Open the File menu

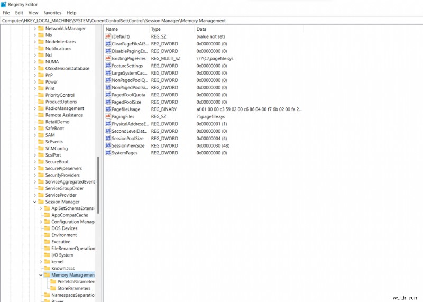[6, 13]
